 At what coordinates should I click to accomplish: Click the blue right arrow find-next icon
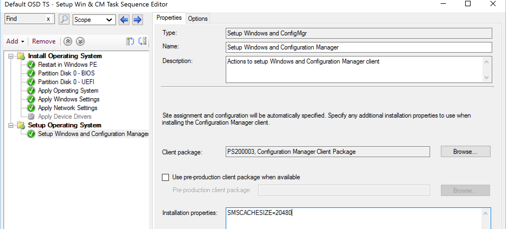click(x=138, y=19)
